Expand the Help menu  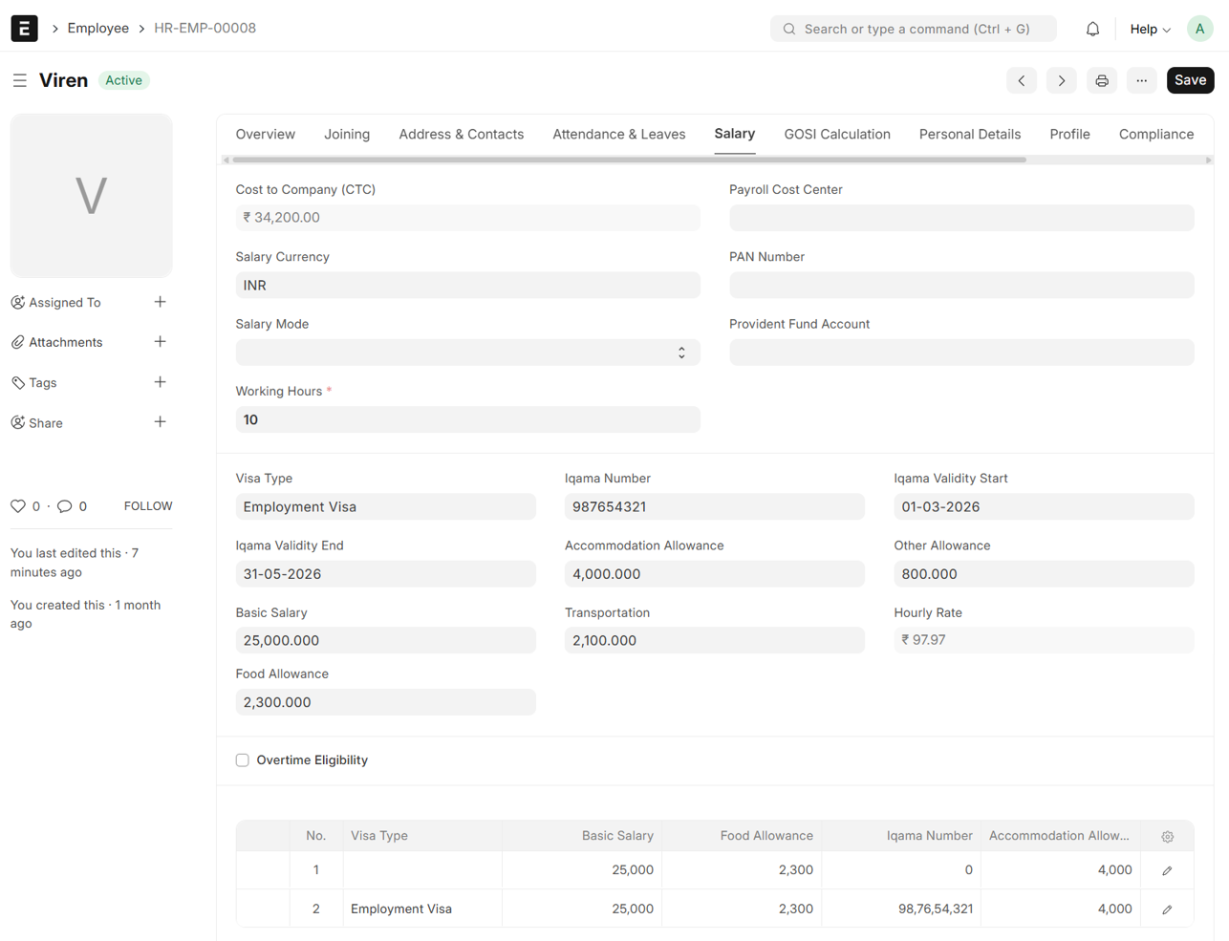(x=1150, y=29)
